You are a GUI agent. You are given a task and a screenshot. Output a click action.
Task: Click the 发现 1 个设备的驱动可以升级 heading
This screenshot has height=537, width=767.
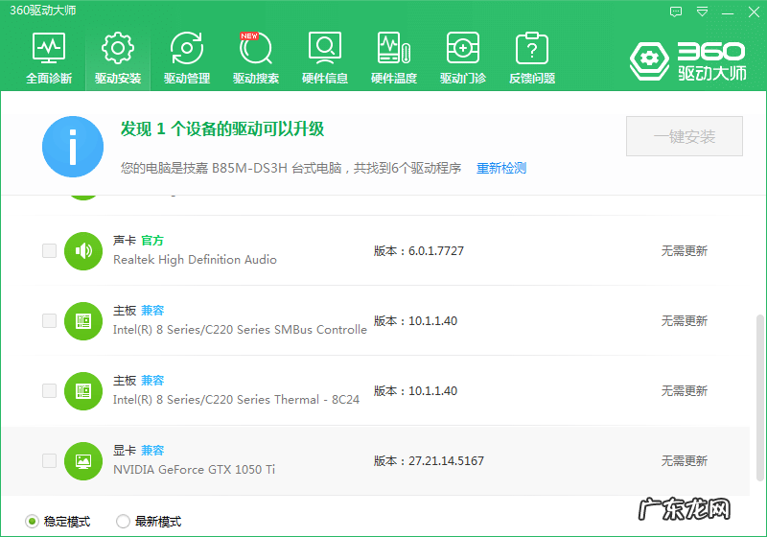tap(222, 129)
